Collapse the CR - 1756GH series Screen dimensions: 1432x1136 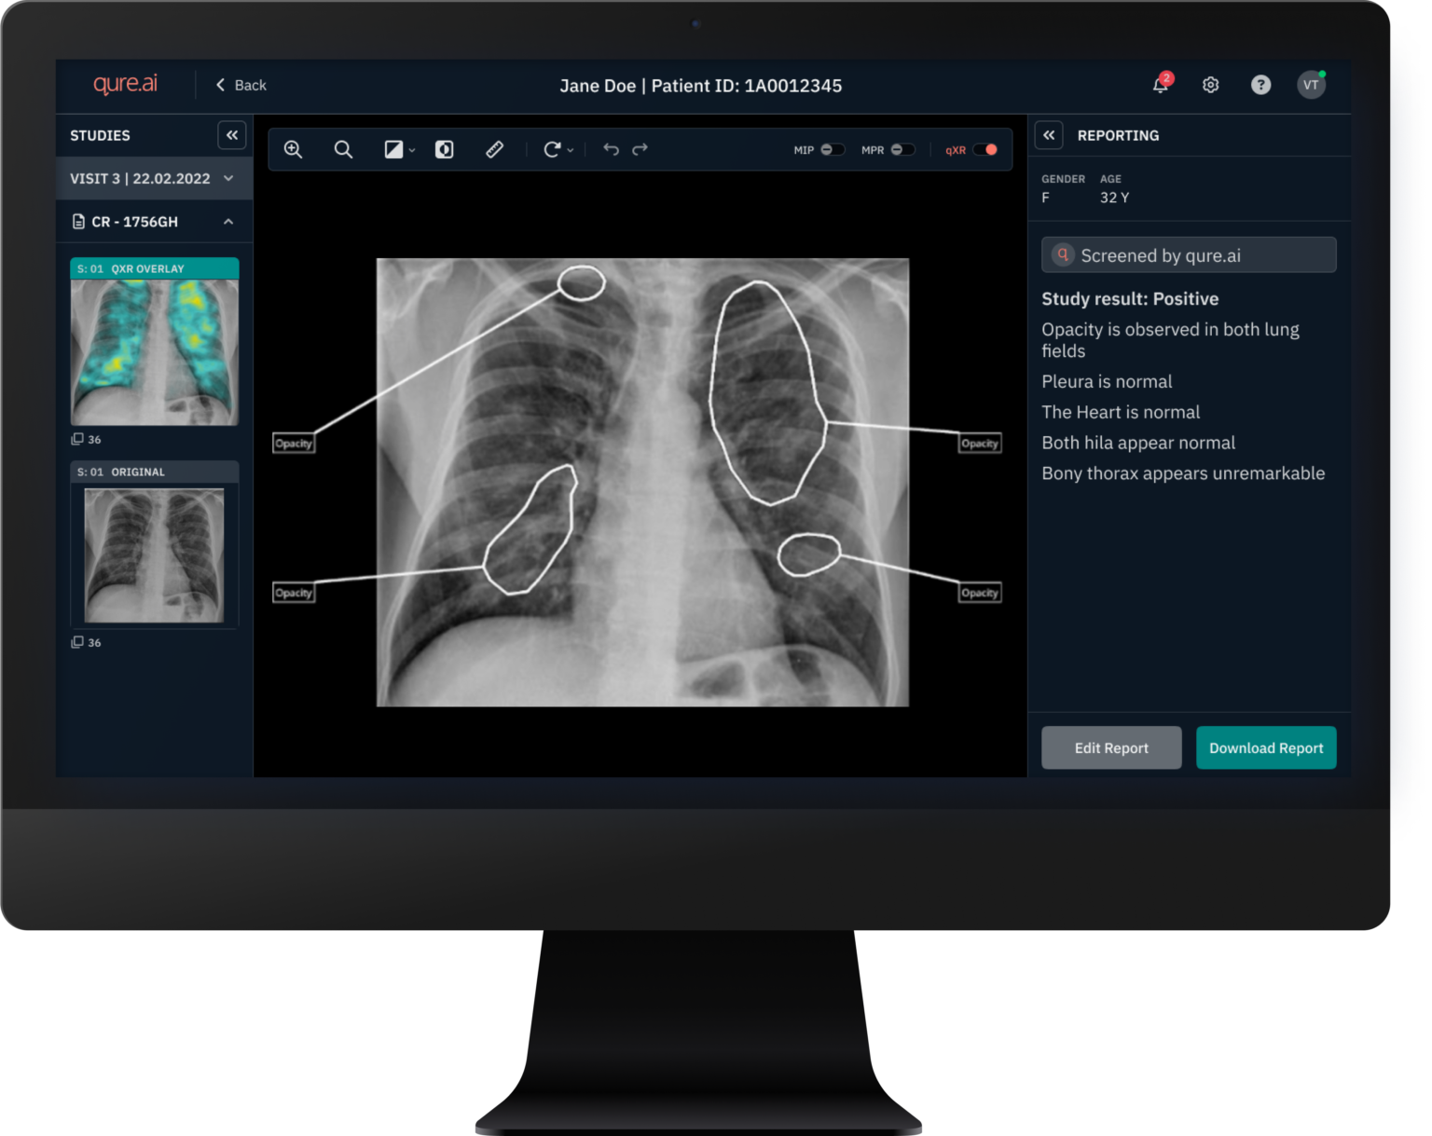(227, 222)
